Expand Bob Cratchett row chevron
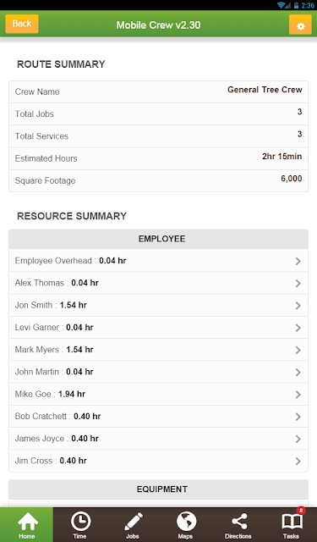The height and width of the screenshot is (542, 317). pos(298,417)
